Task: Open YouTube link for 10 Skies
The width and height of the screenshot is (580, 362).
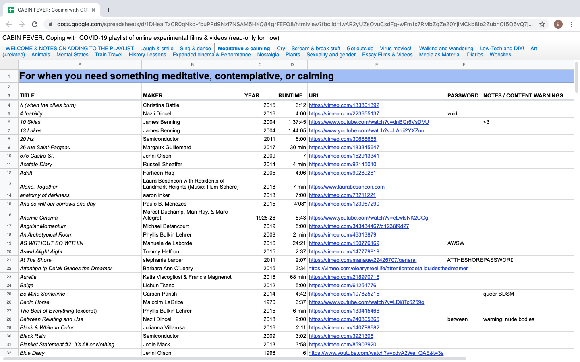Action: coord(369,122)
